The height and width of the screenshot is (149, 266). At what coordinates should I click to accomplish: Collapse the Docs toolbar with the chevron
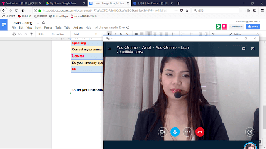pyautogui.click(x=257, y=34)
